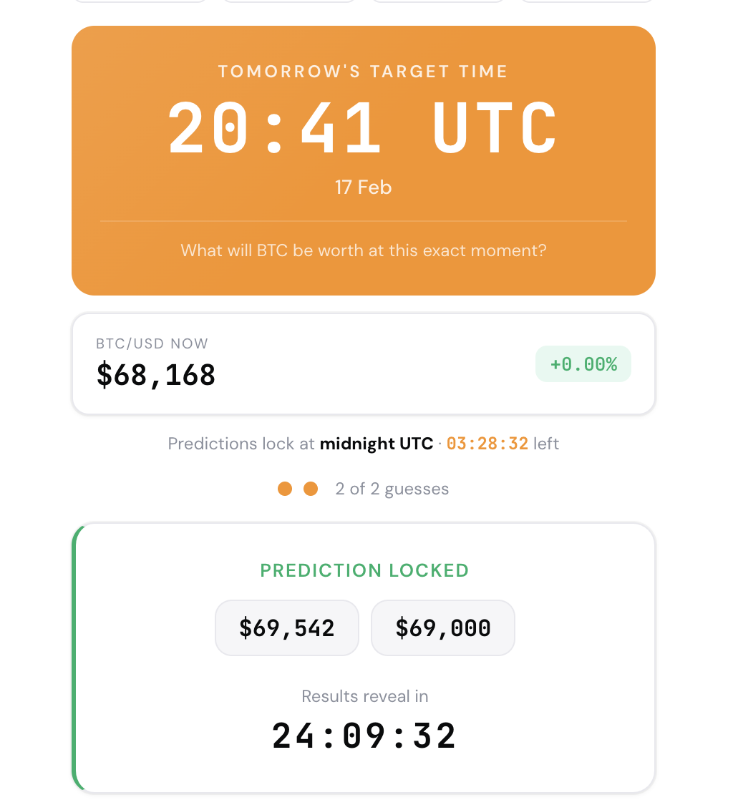This screenshot has width=733, height=810.
Task: Click the 17 Feb date label
Action: coord(363,187)
